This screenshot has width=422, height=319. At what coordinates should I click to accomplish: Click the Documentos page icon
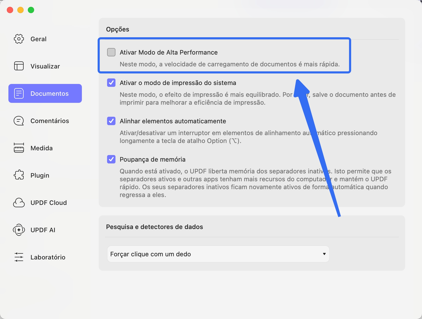tap(19, 93)
